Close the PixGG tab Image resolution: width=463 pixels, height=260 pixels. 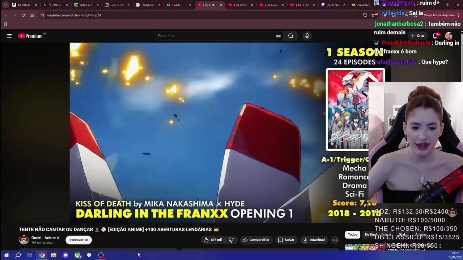click(x=190, y=5)
